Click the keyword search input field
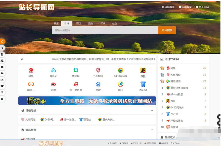Viewport: 221px width, 146px height. point(105,30)
